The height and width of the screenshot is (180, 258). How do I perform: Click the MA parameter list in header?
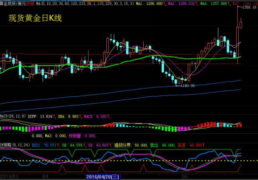85,3
